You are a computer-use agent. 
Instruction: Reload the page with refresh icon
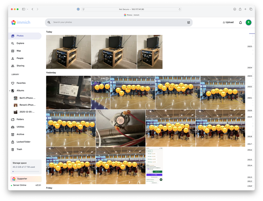pos(180,9)
